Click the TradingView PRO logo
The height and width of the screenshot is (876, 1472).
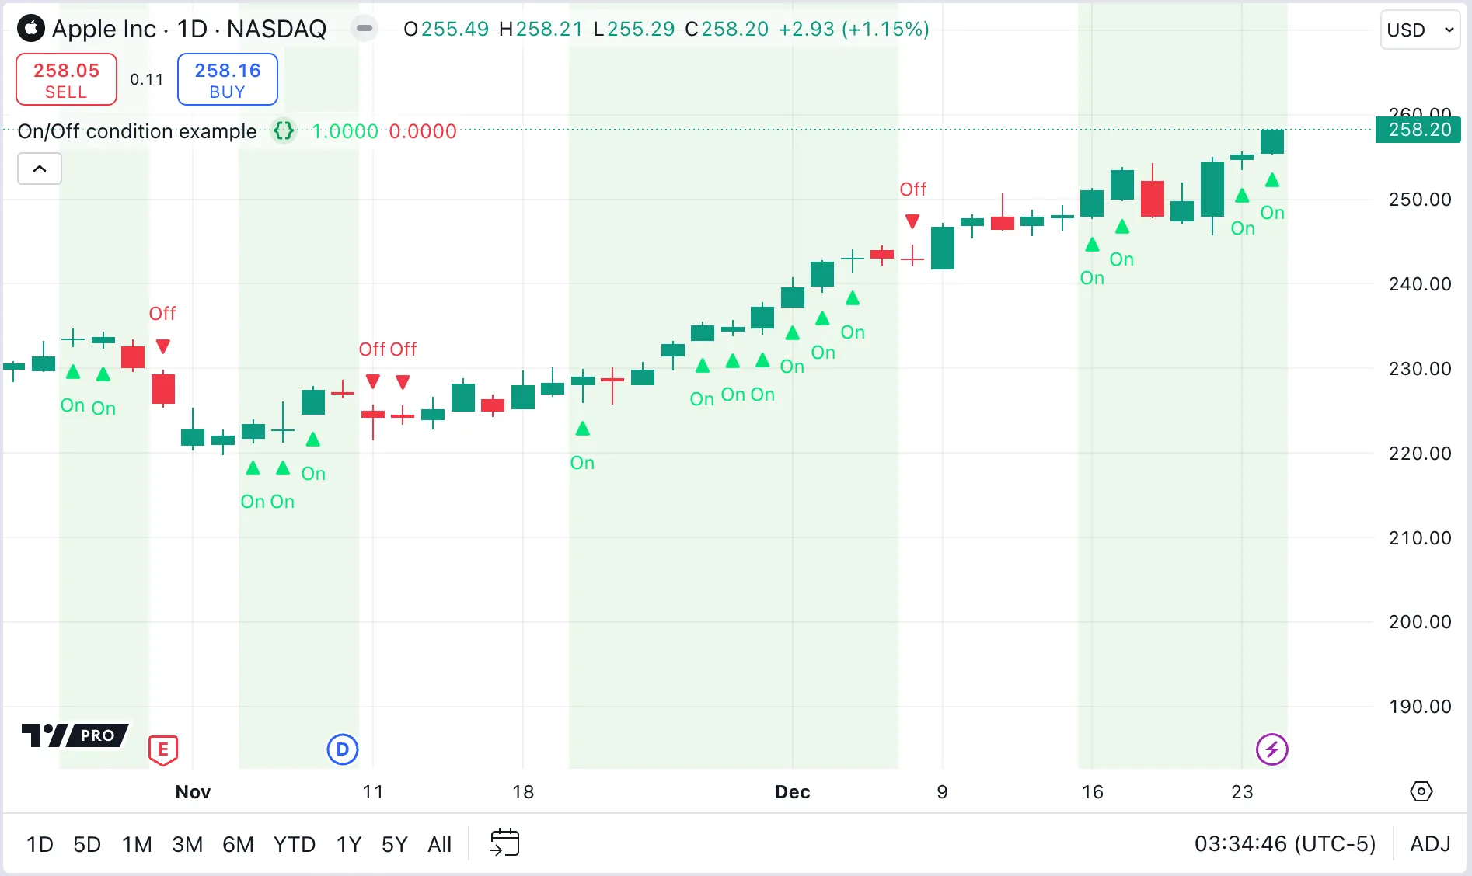tap(75, 735)
